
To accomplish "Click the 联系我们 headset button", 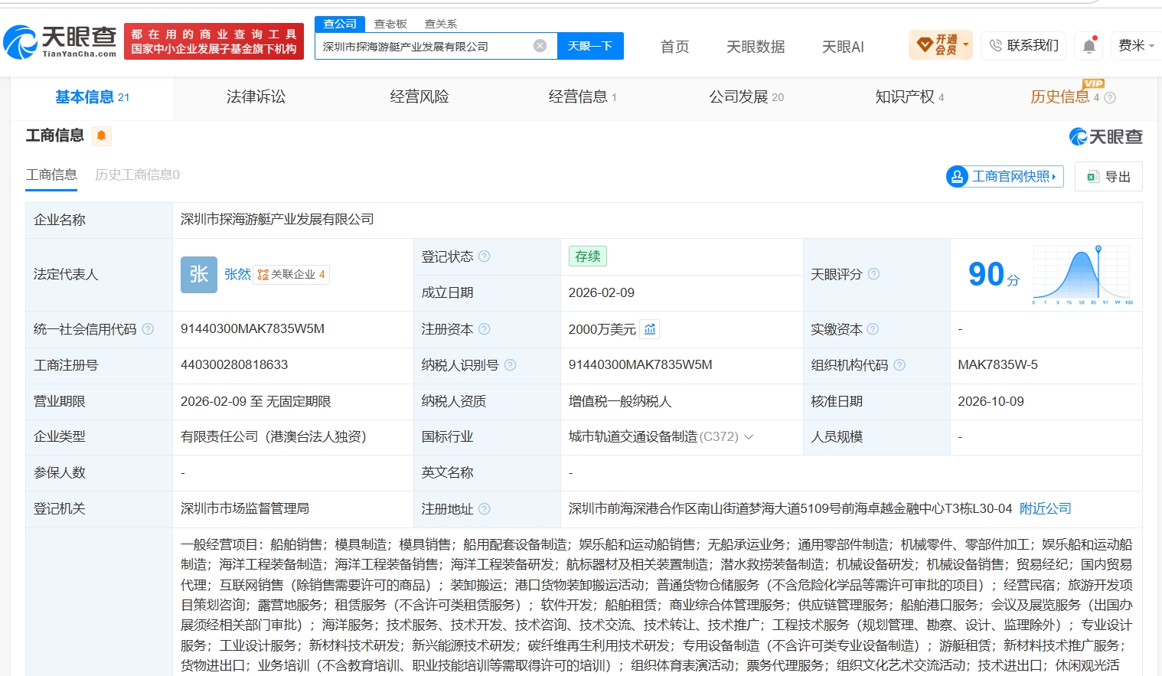I will [x=1024, y=46].
